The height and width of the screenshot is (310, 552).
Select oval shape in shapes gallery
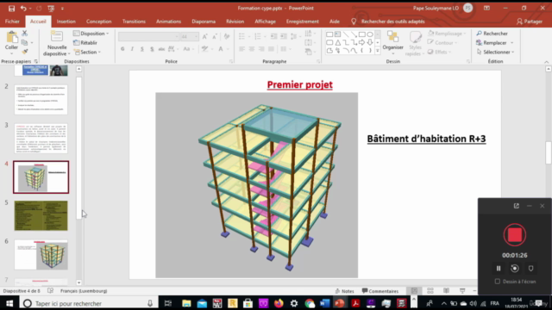pyautogui.click(x=370, y=34)
